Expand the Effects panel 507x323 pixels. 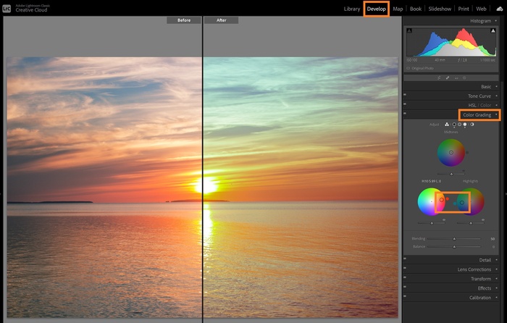coord(496,288)
